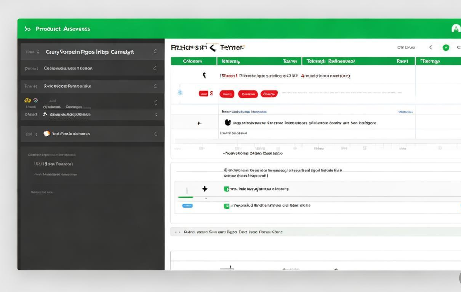Click the yellow icon in the dark sidebar
The width and height of the screenshot is (461, 292).
(x=27, y=100)
